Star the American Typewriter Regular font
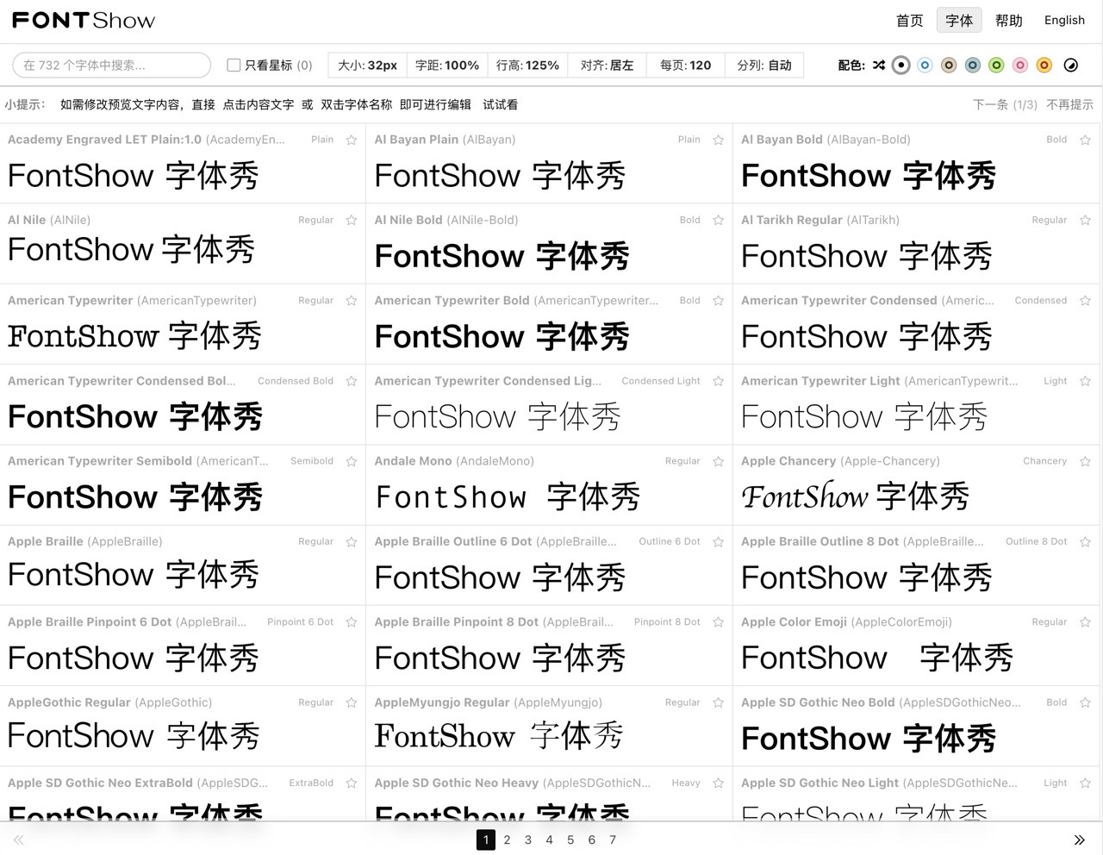Image resolution: width=1103 pixels, height=855 pixels. coord(352,301)
